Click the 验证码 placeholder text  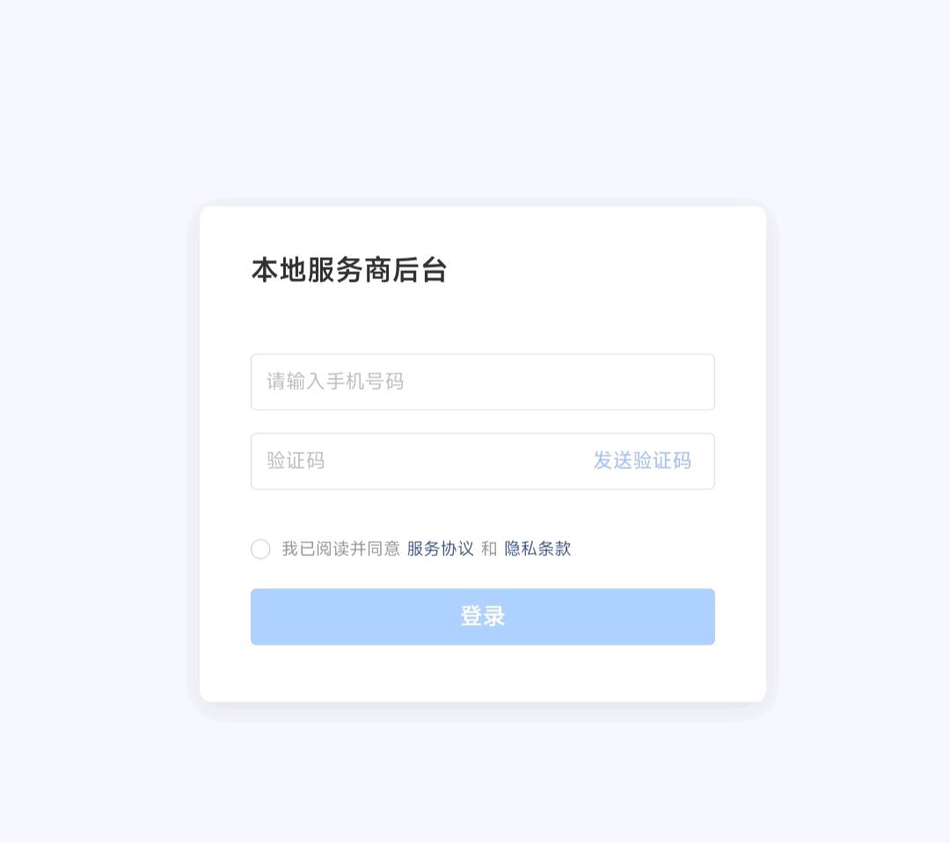(x=296, y=460)
